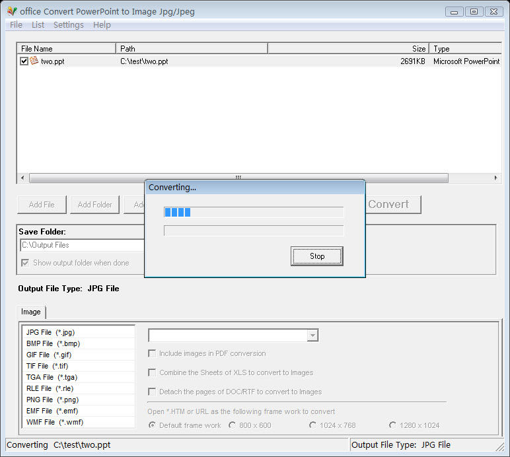Click the Add Folder button
The image size is (510, 457).
(x=95, y=205)
